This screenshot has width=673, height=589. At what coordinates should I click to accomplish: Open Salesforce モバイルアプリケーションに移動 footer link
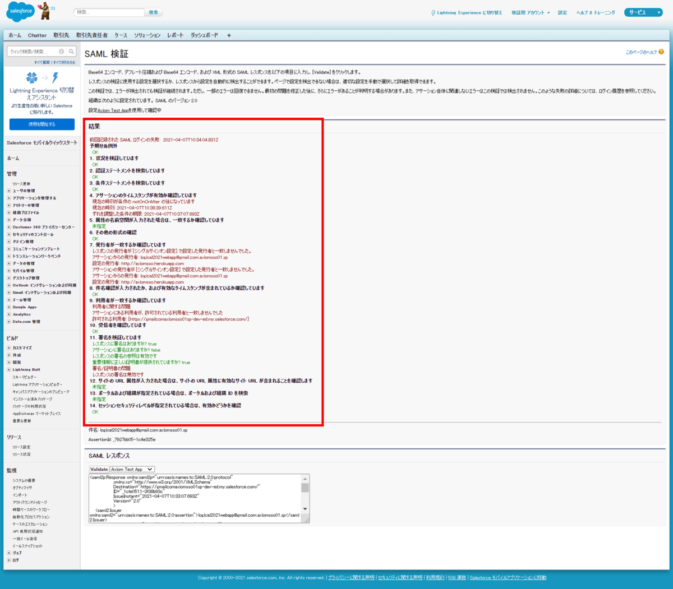point(508,578)
